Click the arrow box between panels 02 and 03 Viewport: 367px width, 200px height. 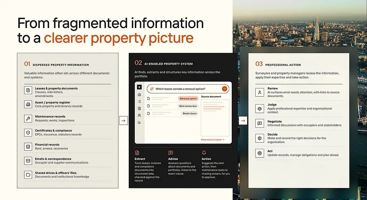tap(243, 120)
